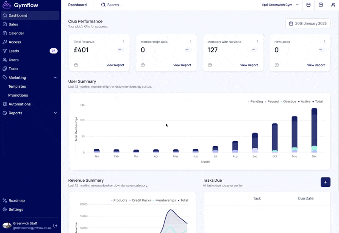Image resolution: width=339 pixels, height=233 pixels.
Task: Click the logout icon beside Greenwich Staff
Action: pos(56,225)
